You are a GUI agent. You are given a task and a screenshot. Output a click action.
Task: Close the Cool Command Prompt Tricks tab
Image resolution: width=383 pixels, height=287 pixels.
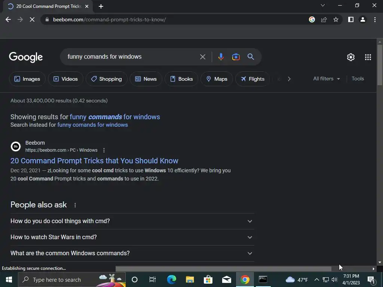[x=87, y=6]
